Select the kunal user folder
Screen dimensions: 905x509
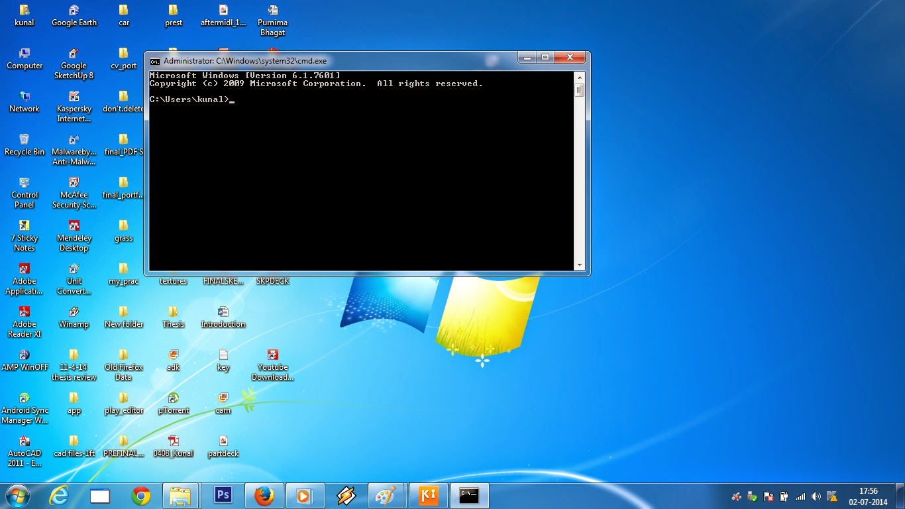(x=25, y=16)
